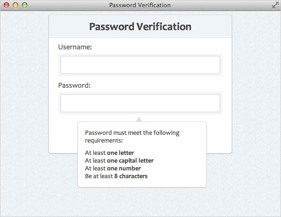Click the word Verification in the large heading

[x=164, y=26]
